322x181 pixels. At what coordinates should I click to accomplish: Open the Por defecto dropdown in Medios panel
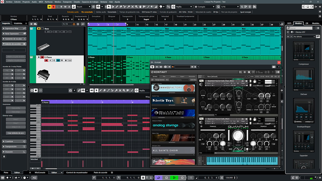304,36
